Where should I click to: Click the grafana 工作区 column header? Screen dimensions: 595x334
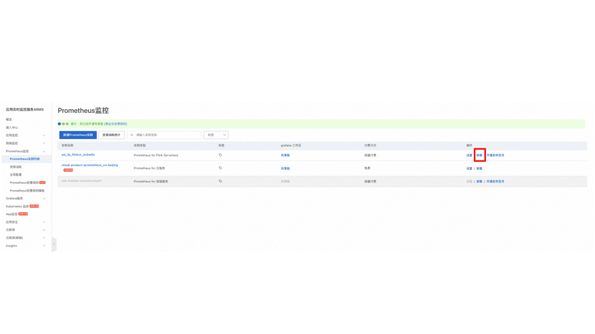tap(291, 145)
